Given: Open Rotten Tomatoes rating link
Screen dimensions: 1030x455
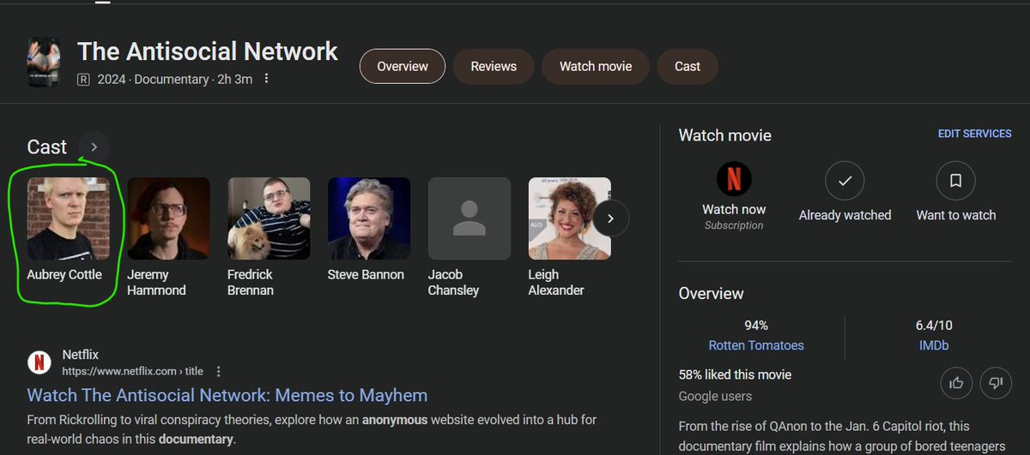Looking at the screenshot, I should coord(756,345).
